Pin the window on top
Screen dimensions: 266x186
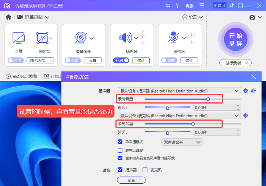(231, 6)
